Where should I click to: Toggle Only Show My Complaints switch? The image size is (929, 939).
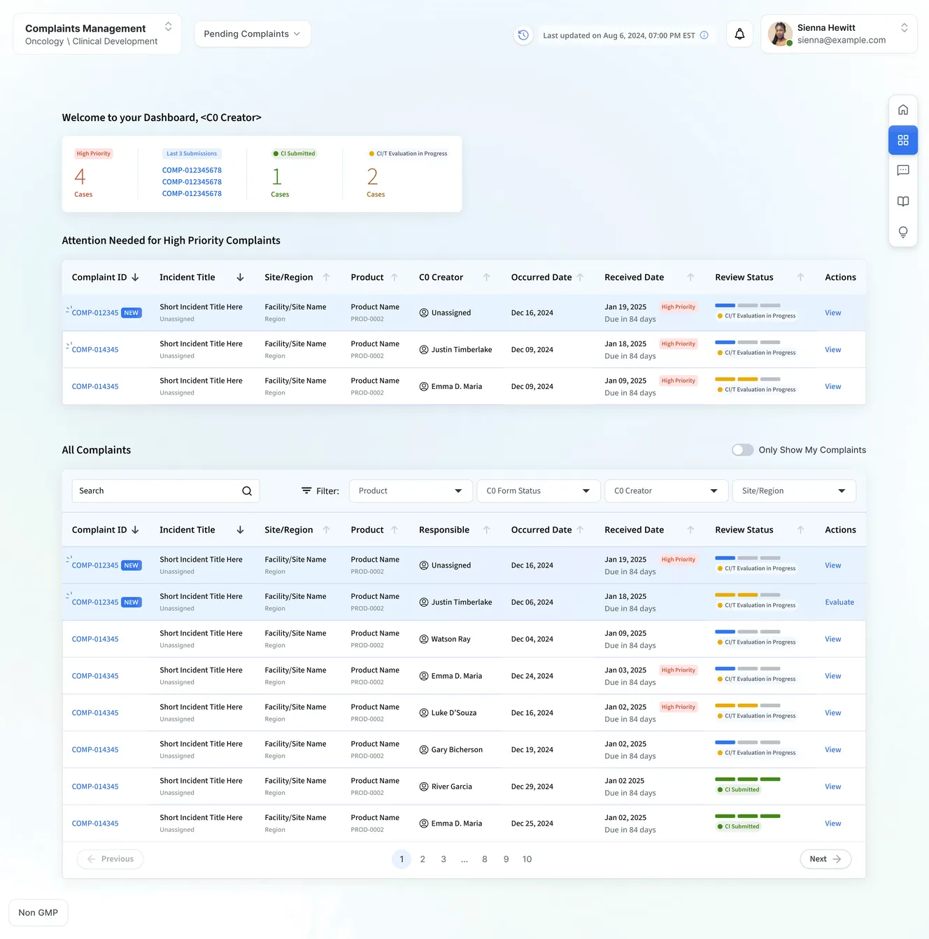(x=743, y=450)
